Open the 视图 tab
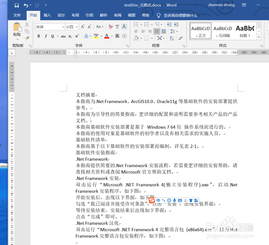Image resolution: width=269 pixels, height=245 pixels. 132,15
